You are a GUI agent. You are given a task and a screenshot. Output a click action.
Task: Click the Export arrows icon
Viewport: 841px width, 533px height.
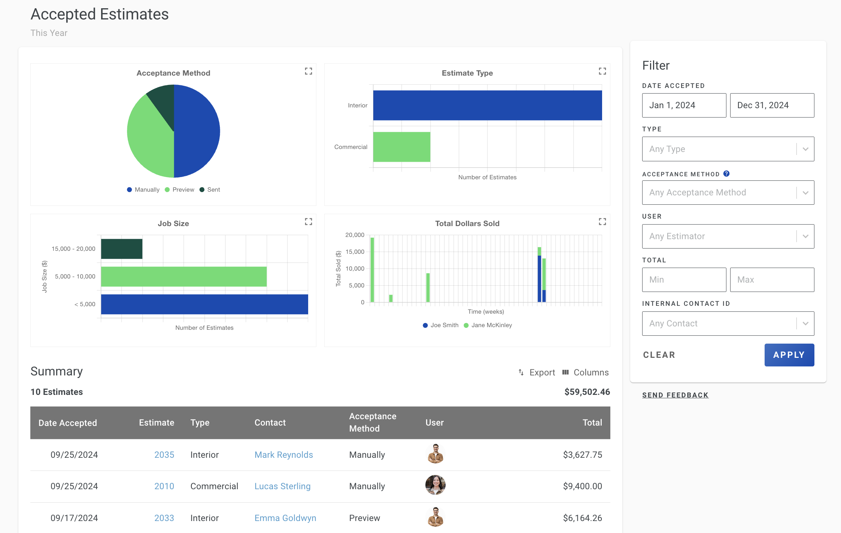[x=521, y=372]
